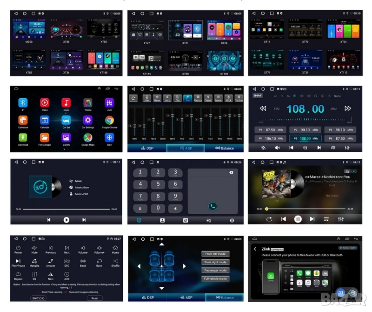372x312 pixels.
Task: Open the Video app in the launcher
Action: [x=45, y=103]
